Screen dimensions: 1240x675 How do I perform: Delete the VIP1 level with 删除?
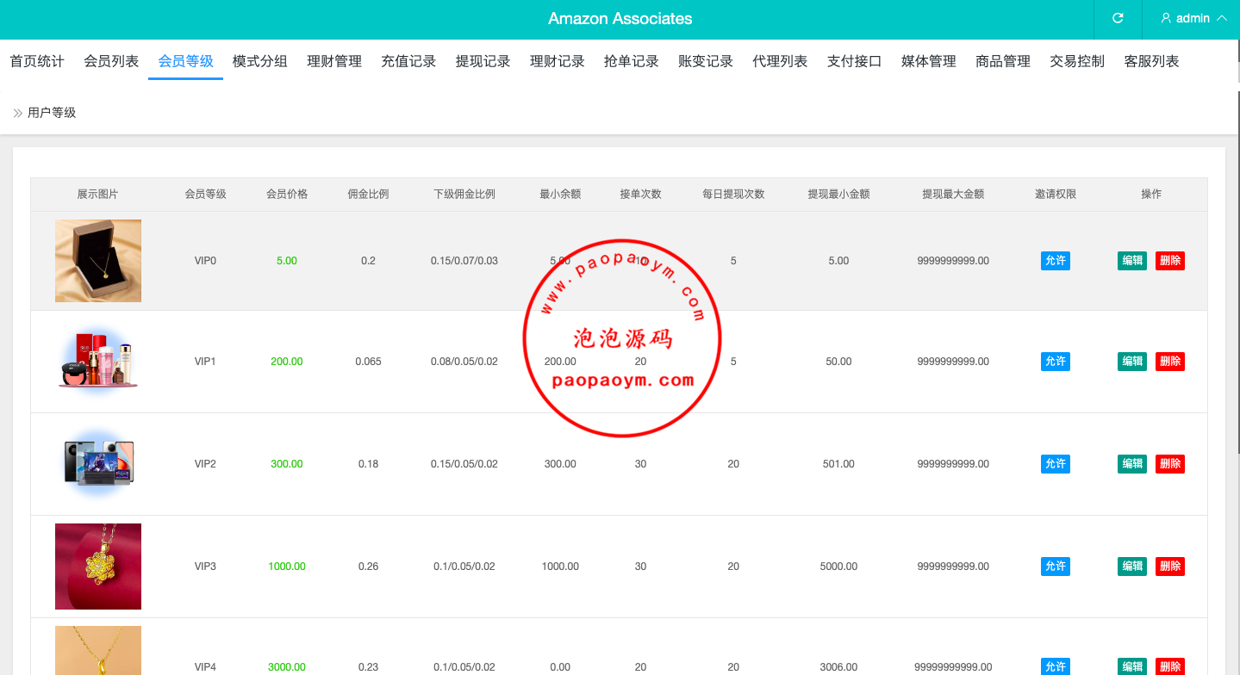click(x=1170, y=362)
